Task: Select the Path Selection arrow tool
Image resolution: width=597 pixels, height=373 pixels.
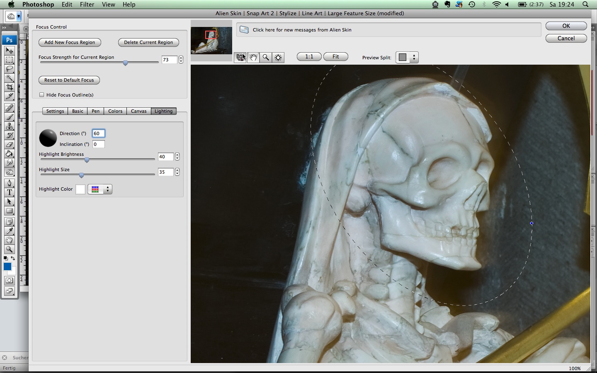Action: pos(9,201)
